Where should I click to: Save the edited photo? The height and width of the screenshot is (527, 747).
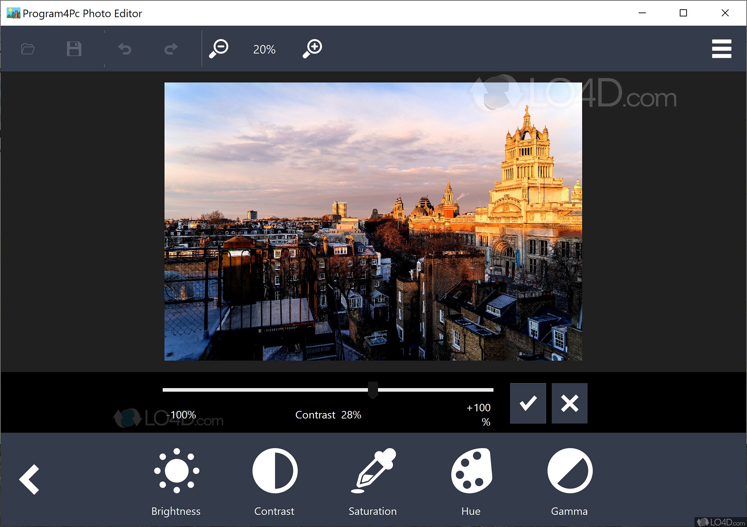[x=74, y=49]
